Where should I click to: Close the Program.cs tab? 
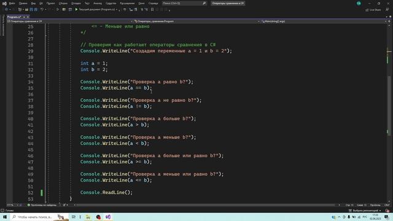click(x=28, y=17)
